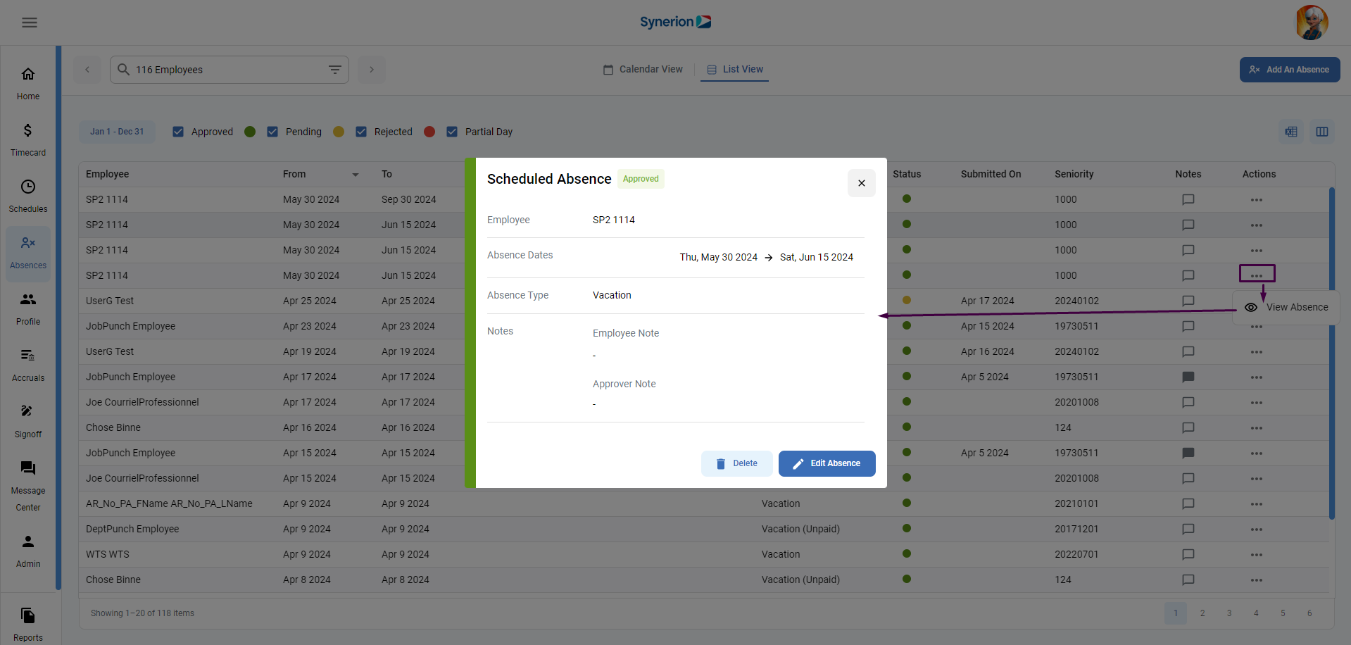The width and height of the screenshot is (1351, 645).
Task: Go to the next employee arrow
Action: (372, 70)
